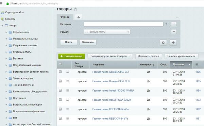The height and width of the screenshot is (126, 204).
Task: Click the filter settings gear button
Action: [163, 43]
